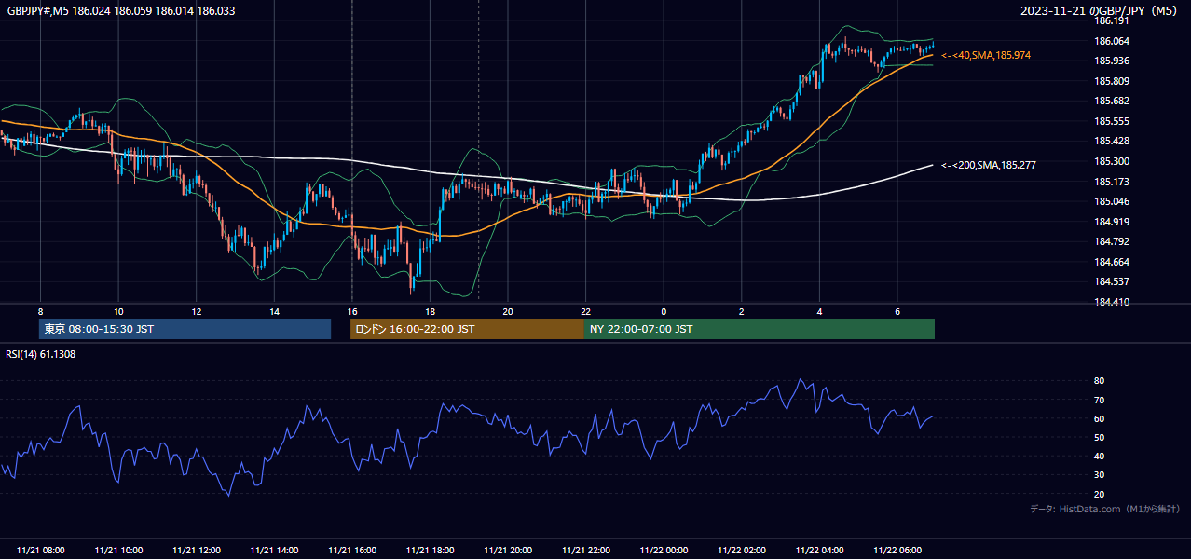Click the 11/21 22:00 date axis label
Image resolution: width=1191 pixels, height=559 pixels.
(x=585, y=551)
